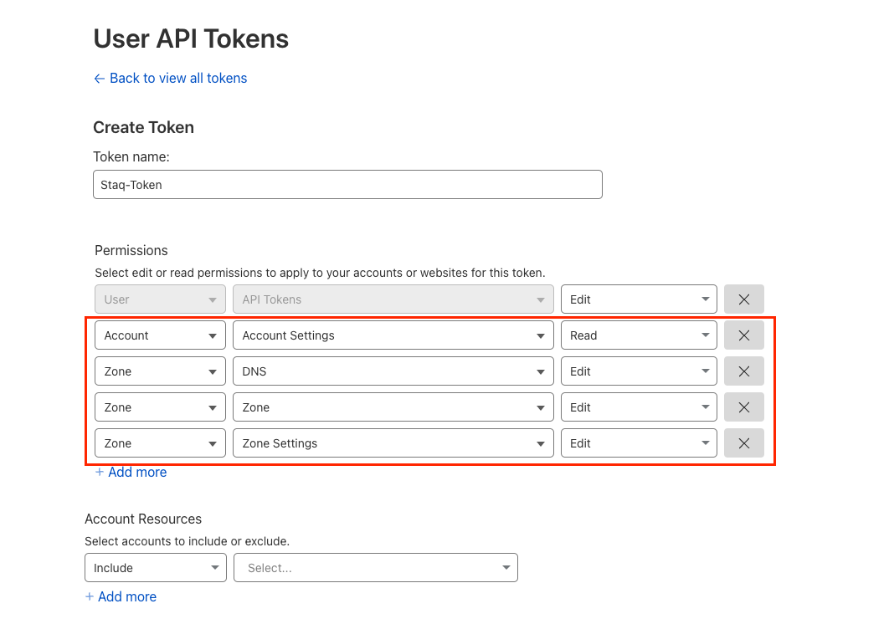
Task: Click the back arrow icon next to view all tokens
Action: [98, 78]
